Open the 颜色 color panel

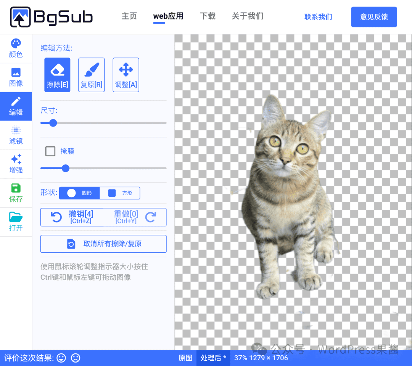tap(16, 48)
